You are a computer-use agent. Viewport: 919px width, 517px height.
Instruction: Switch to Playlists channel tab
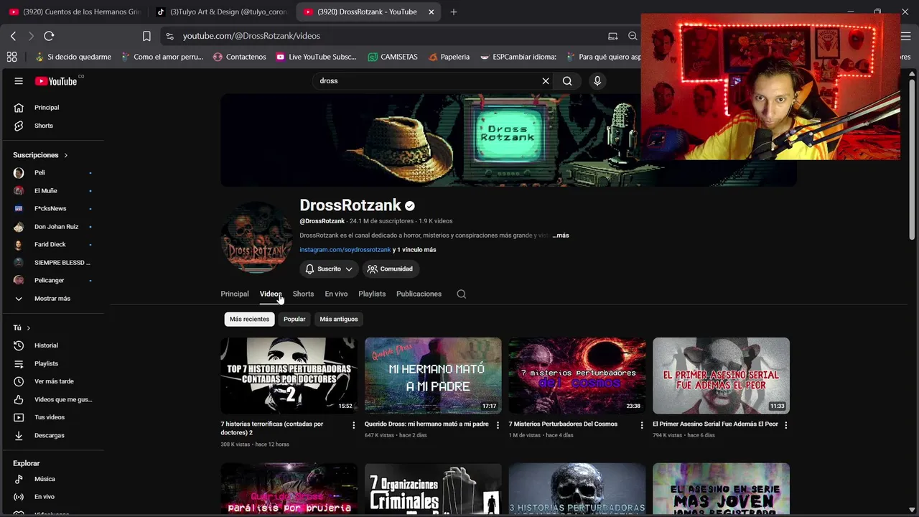pos(372,294)
